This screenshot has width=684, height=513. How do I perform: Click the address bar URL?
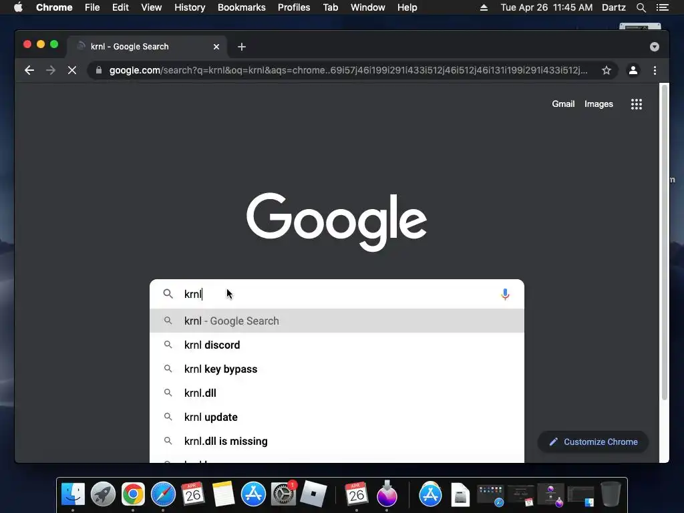click(348, 70)
